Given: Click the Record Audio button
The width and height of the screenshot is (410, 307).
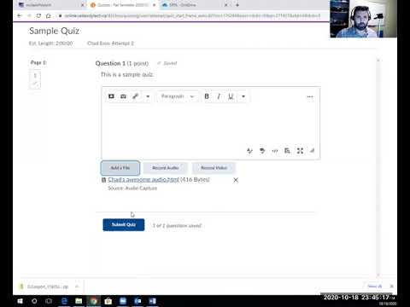Looking at the screenshot, I should click(x=165, y=168).
